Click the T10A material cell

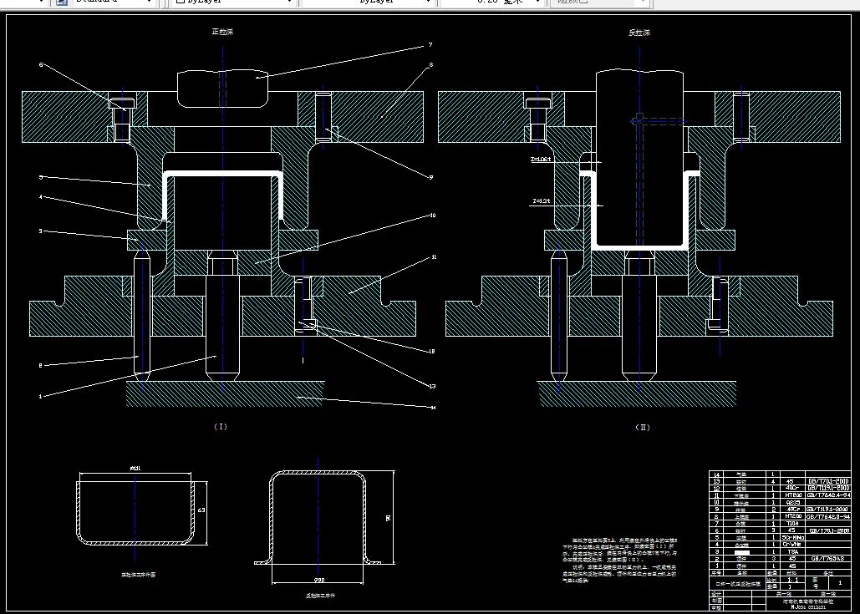click(791, 524)
